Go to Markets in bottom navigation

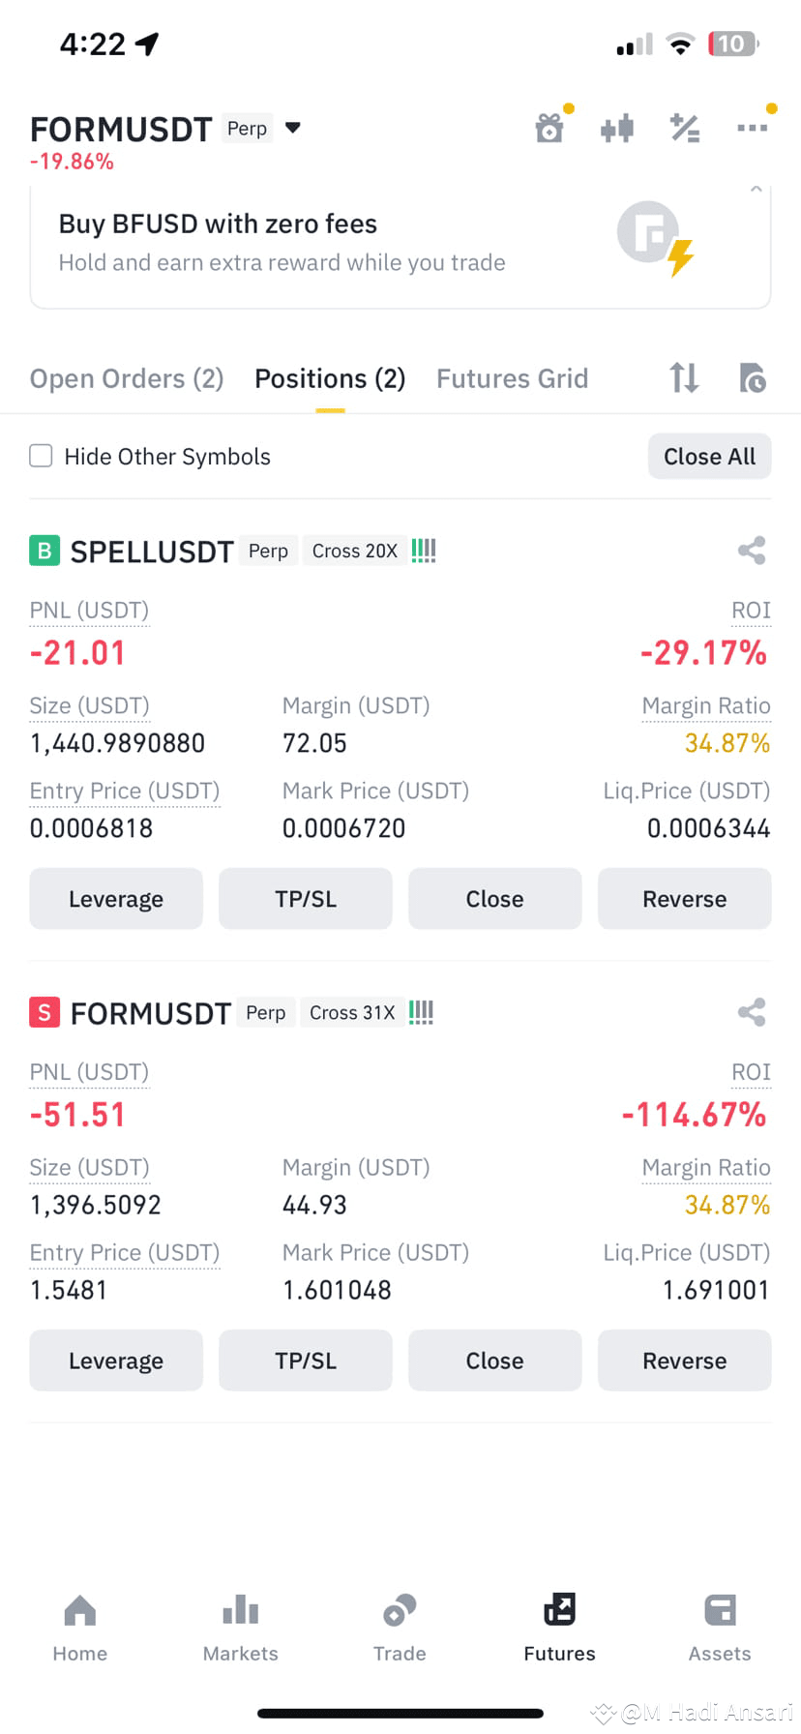[x=240, y=1629]
